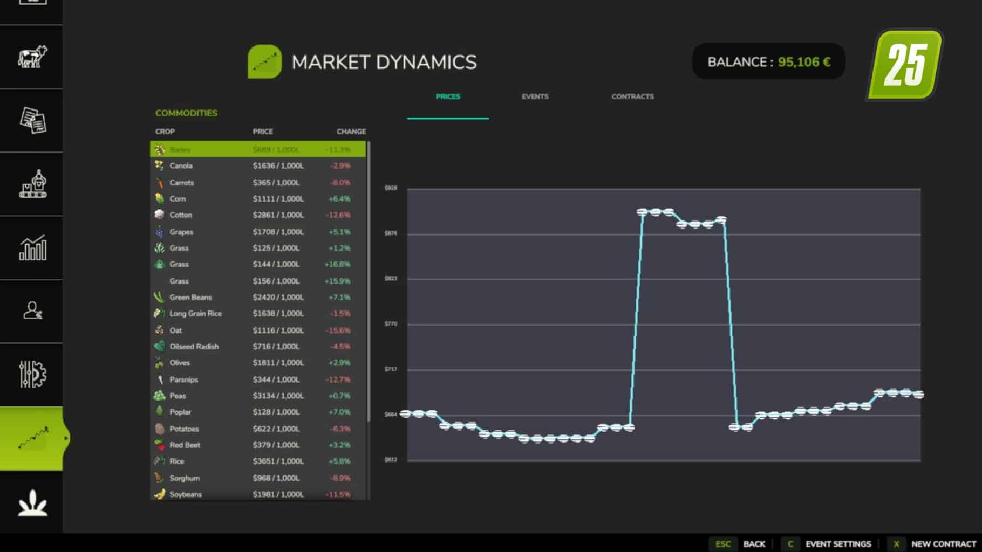
Task: Switch to the Events tab
Action: pyautogui.click(x=535, y=96)
